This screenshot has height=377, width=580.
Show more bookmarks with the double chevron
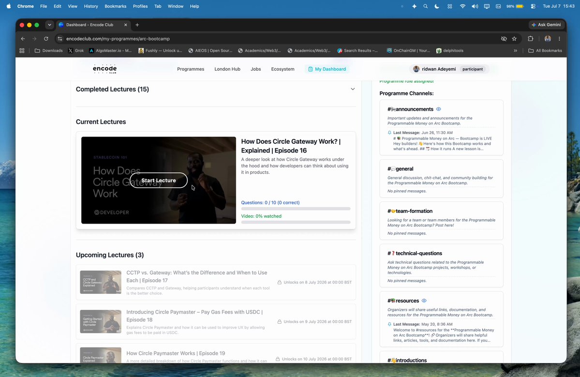point(515,51)
